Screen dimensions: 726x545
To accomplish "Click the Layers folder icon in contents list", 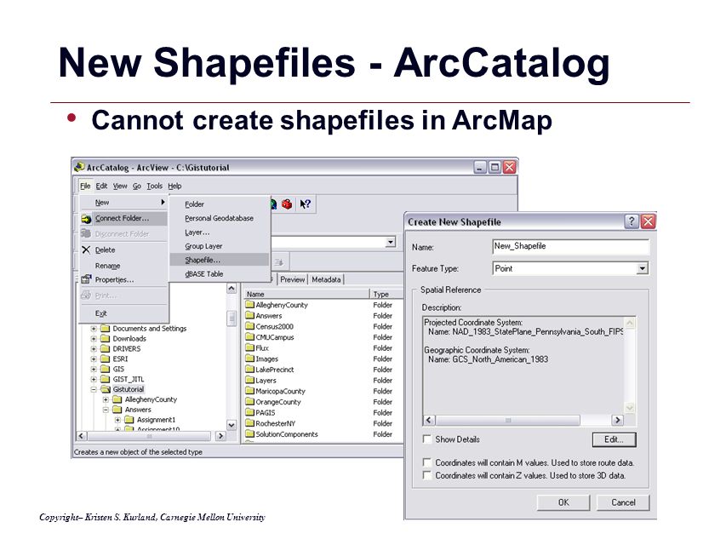I will (250, 380).
